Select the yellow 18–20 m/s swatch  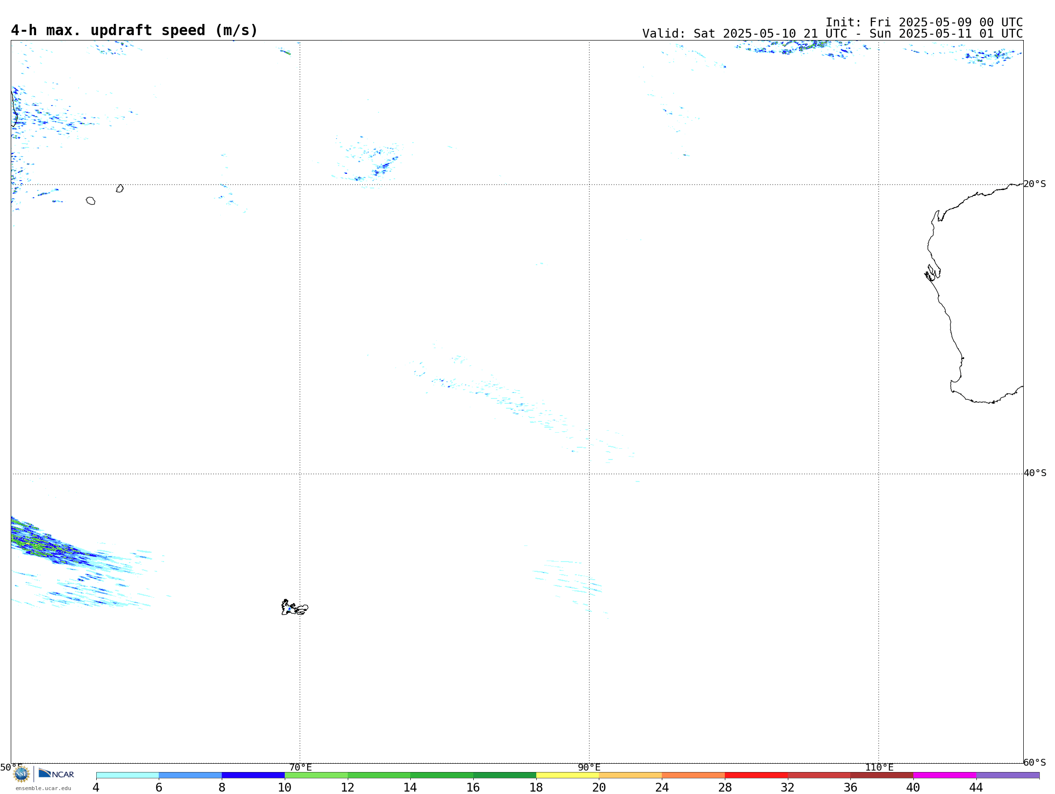[568, 775]
